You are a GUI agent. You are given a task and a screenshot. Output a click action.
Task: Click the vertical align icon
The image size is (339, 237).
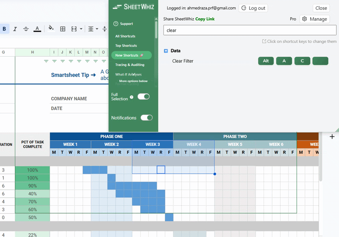coord(104,29)
